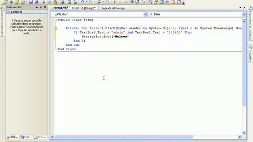
Task: Click the Step Over debug icon
Action: (137, 2)
